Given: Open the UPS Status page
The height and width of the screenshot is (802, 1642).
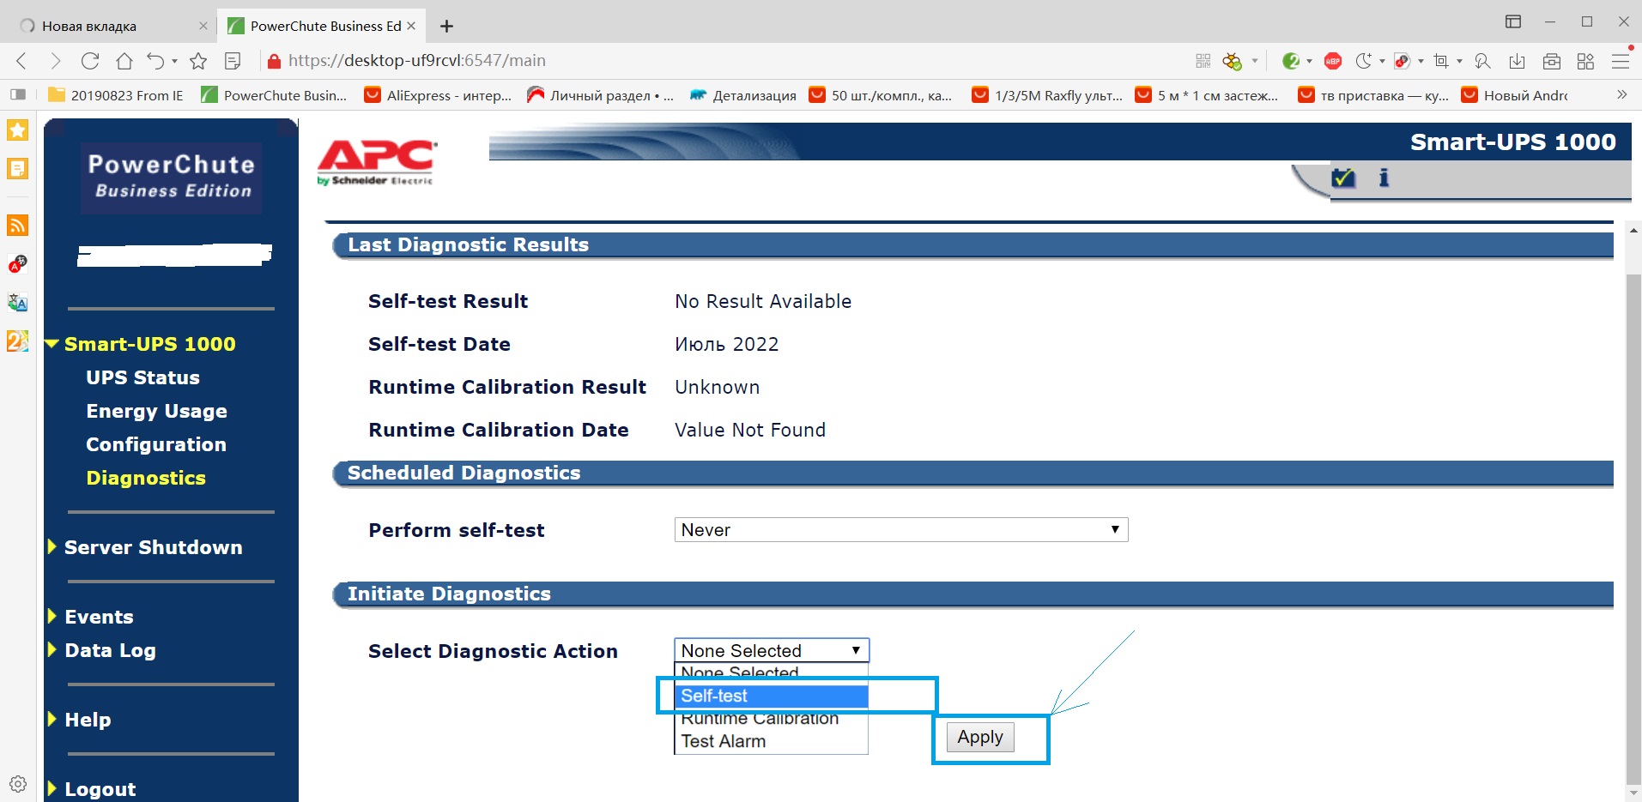Looking at the screenshot, I should point(142,377).
